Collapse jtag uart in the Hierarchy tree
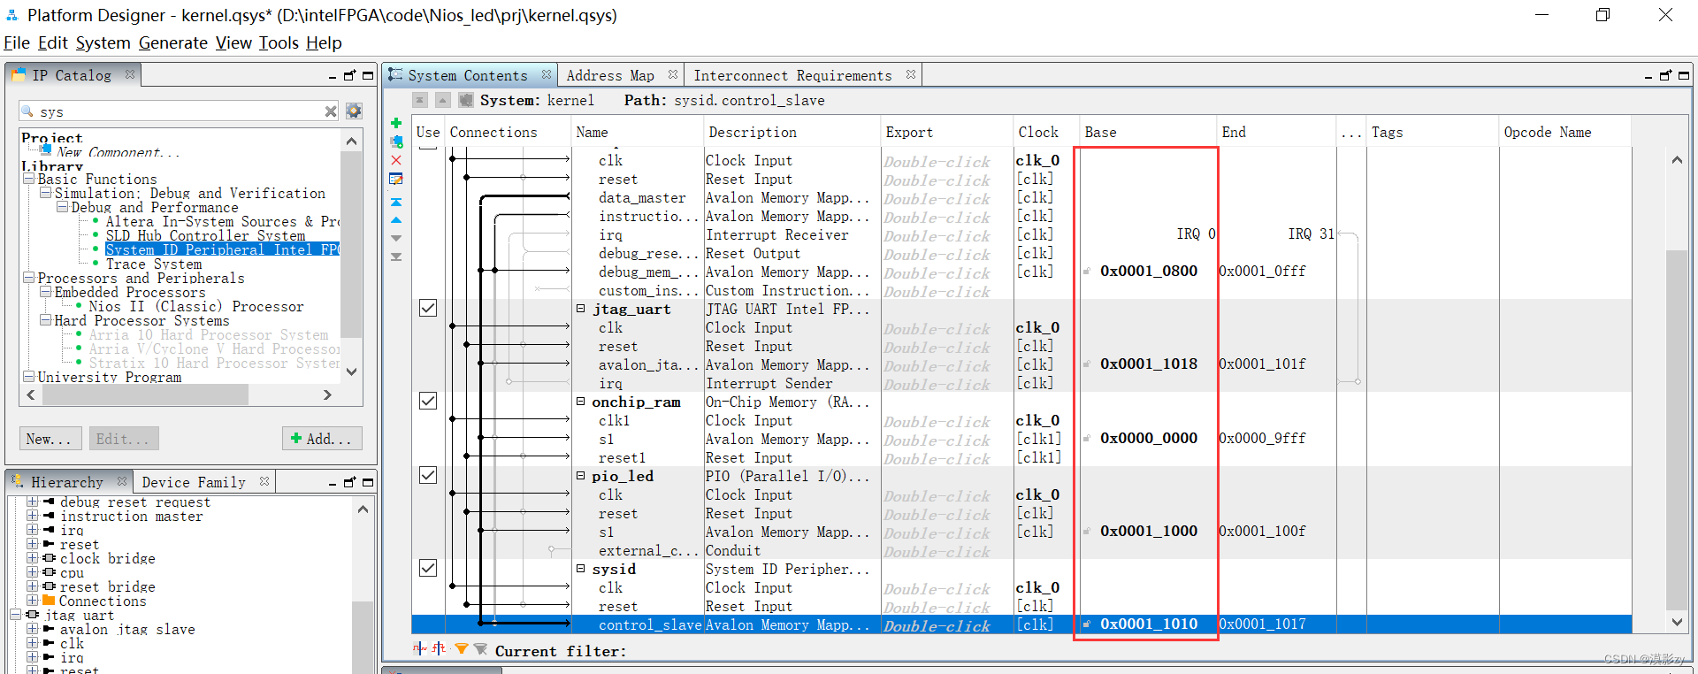The image size is (1698, 674). click(x=15, y=615)
